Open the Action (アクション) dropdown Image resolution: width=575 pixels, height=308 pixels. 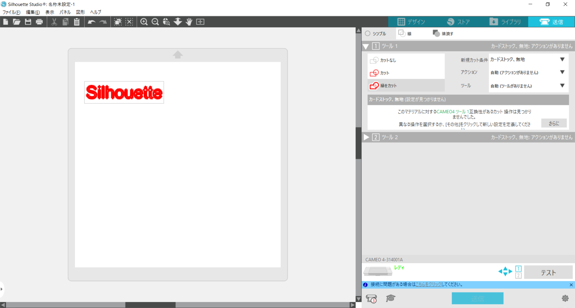coord(528,72)
